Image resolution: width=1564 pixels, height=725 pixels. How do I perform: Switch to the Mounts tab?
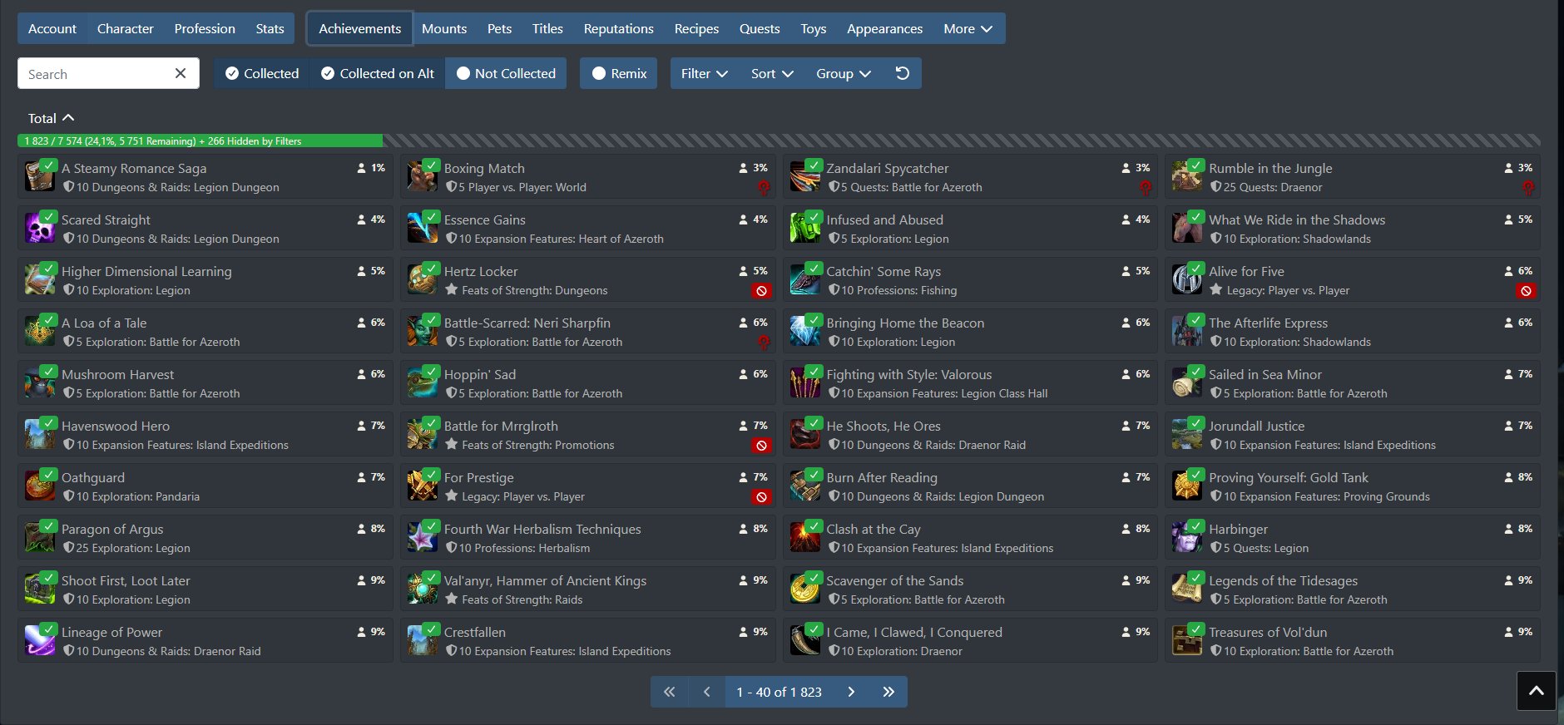443,28
